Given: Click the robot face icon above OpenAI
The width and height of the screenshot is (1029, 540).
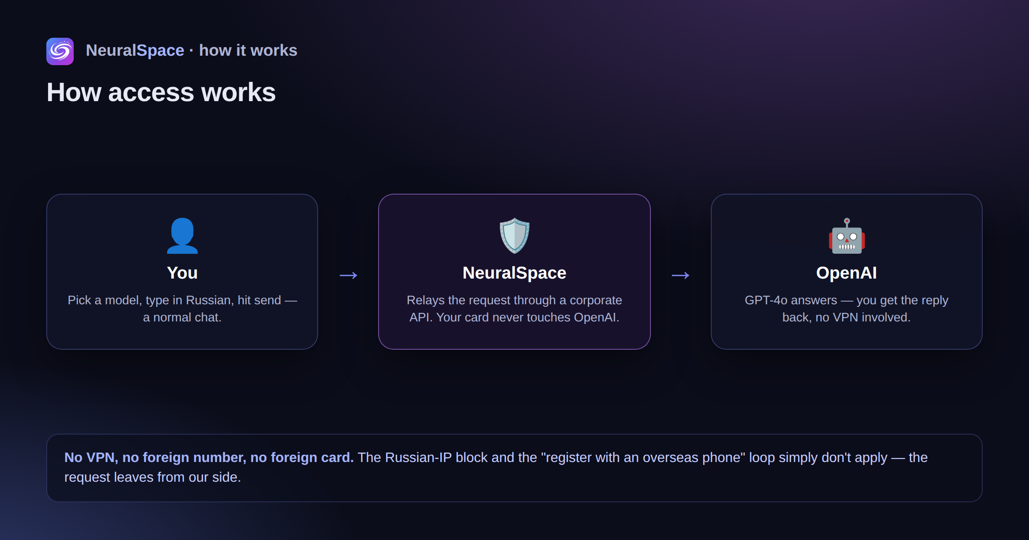Looking at the screenshot, I should (x=847, y=236).
